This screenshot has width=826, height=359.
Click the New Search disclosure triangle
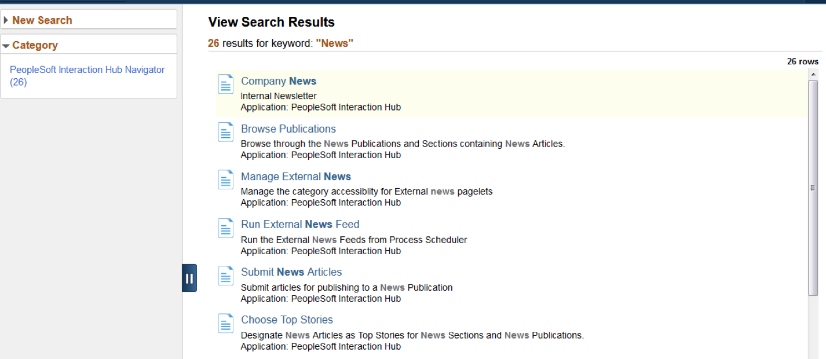point(6,19)
